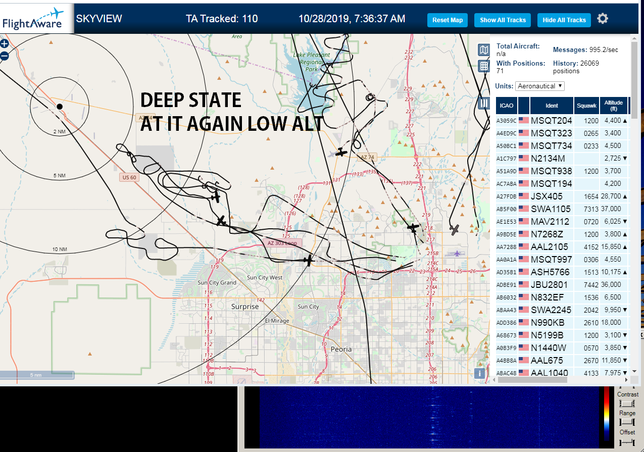The image size is (644, 452).
Task: Select the MSQT734 aircraft row
Action: 562,146
